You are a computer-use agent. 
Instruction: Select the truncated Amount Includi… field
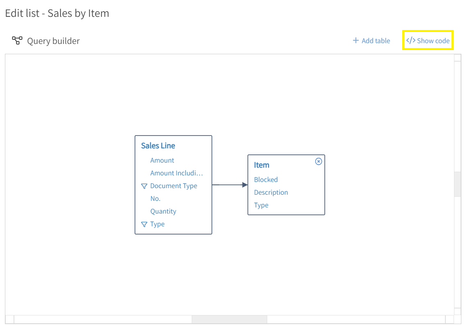177,173
